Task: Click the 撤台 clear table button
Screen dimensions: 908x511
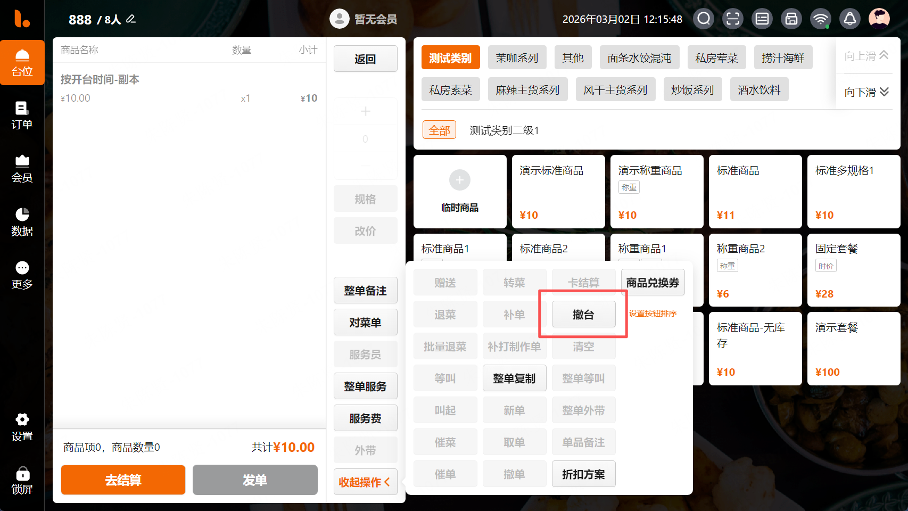Action: click(583, 314)
